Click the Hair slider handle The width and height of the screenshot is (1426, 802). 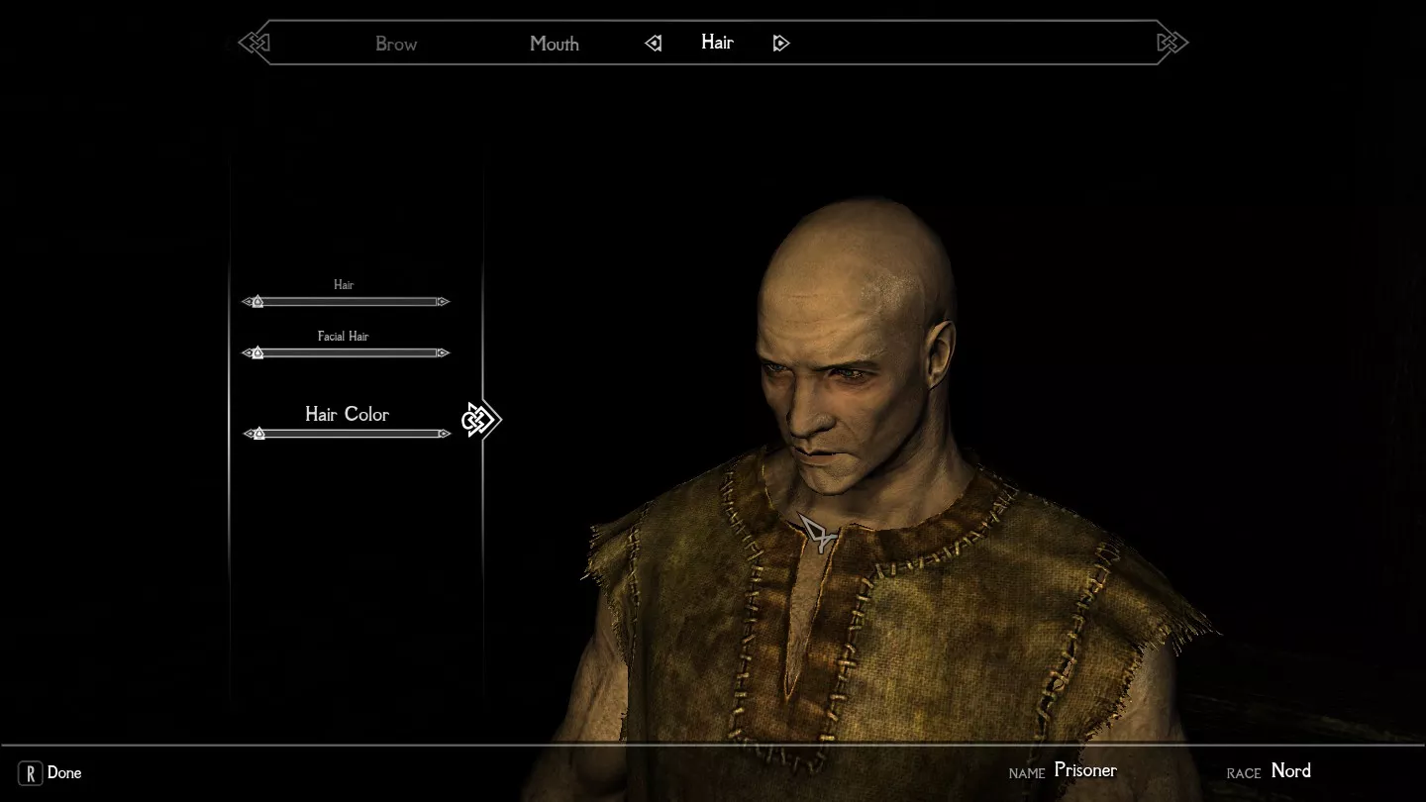point(257,301)
